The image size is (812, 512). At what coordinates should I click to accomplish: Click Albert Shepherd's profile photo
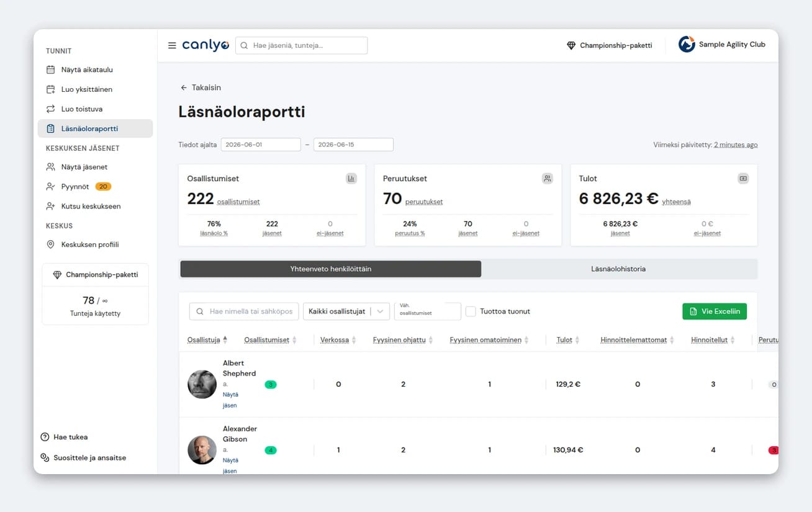[202, 384]
